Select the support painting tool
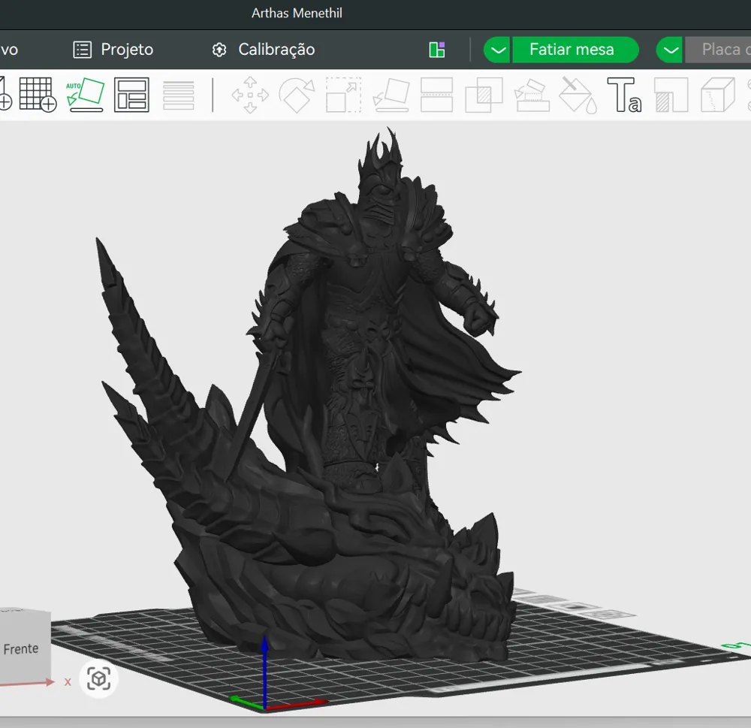Screen dimensions: 751x728 (532, 95)
